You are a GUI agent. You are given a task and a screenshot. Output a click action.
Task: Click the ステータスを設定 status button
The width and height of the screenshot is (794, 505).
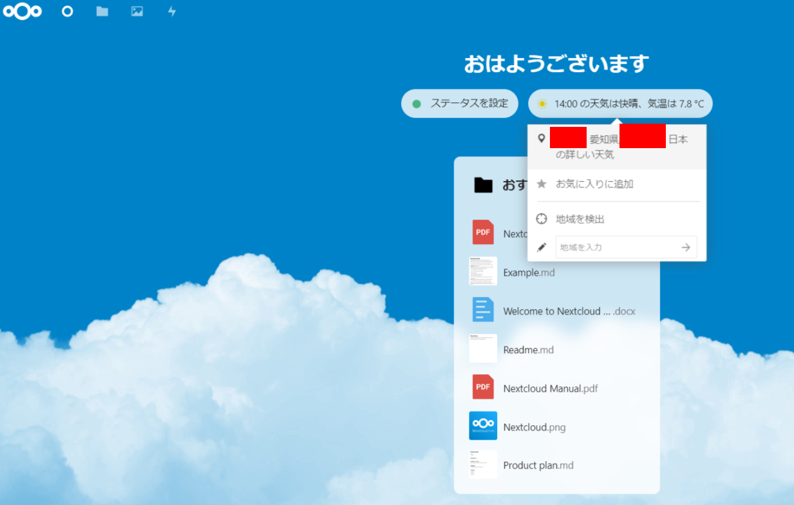pyautogui.click(x=460, y=104)
